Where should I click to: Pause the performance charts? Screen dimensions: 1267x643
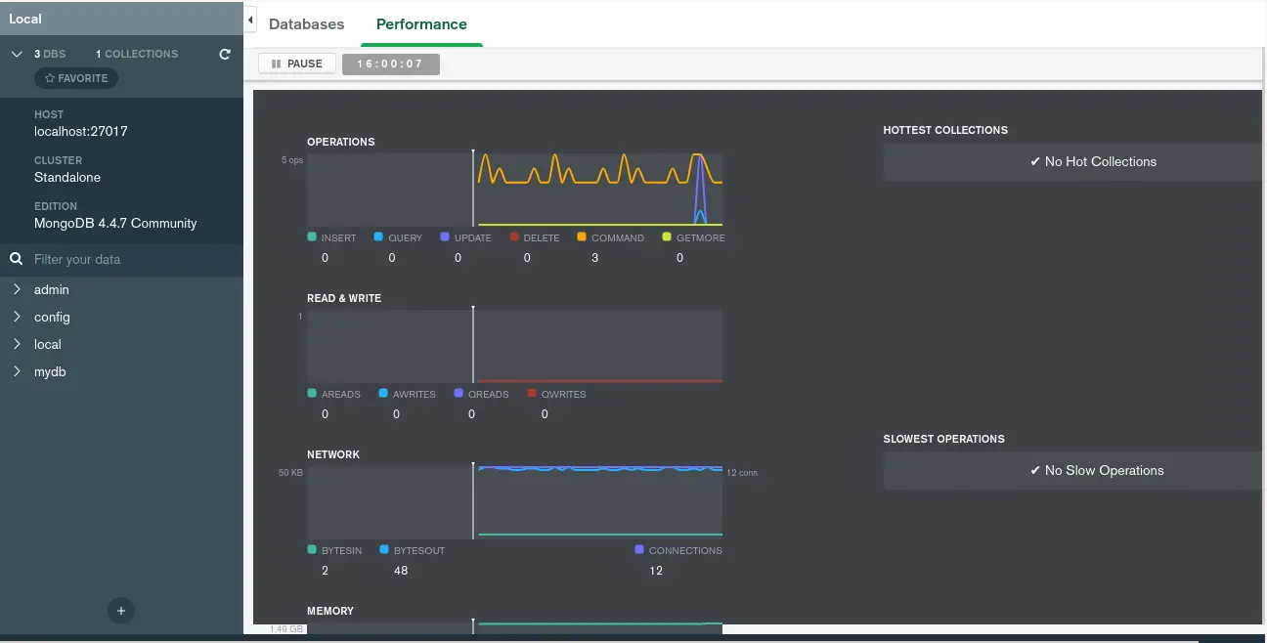[297, 64]
